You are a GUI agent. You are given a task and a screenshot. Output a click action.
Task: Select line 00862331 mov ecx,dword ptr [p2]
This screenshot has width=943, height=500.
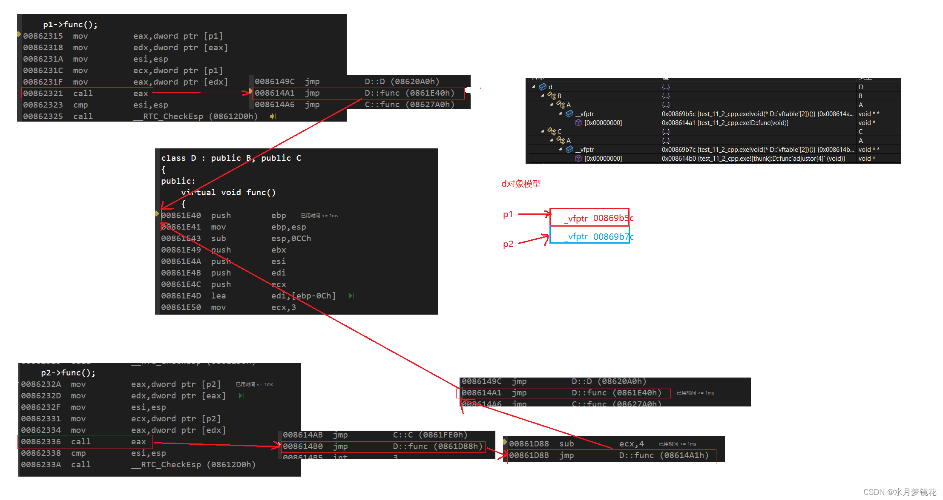(121, 419)
